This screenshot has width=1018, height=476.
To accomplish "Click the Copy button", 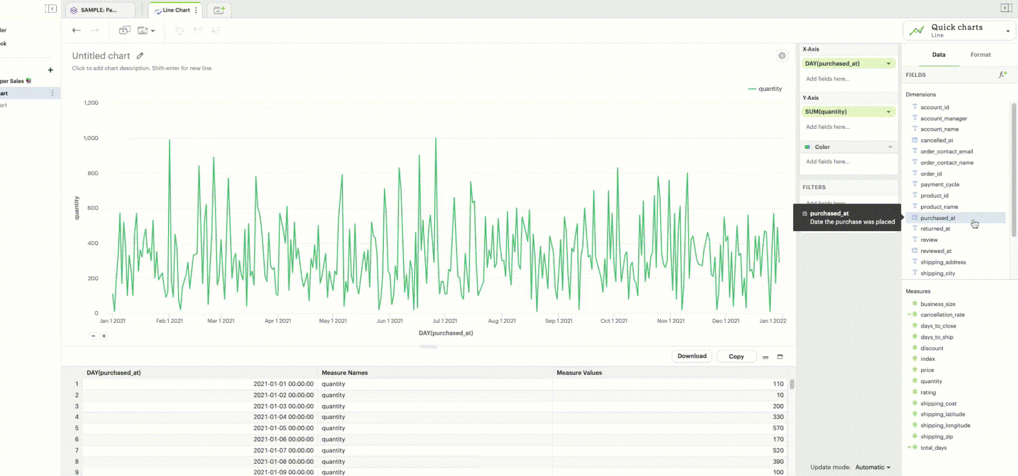I will (x=736, y=357).
